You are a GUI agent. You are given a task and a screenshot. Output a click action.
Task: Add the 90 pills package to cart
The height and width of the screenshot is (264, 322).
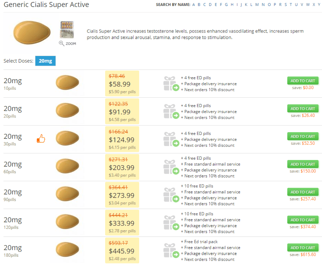(303, 192)
